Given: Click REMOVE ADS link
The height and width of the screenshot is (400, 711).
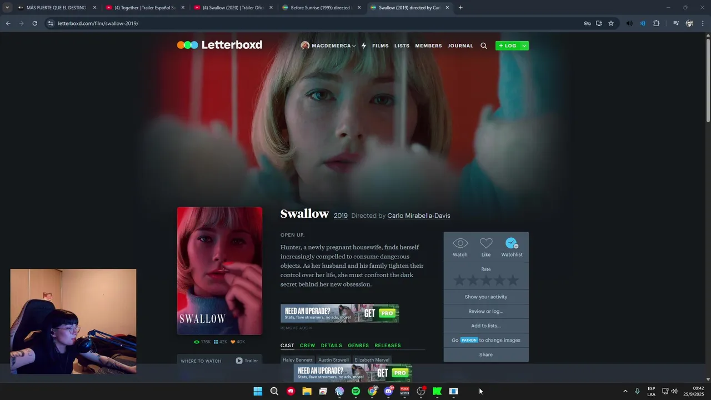Looking at the screenshot, I should [296, 328].
